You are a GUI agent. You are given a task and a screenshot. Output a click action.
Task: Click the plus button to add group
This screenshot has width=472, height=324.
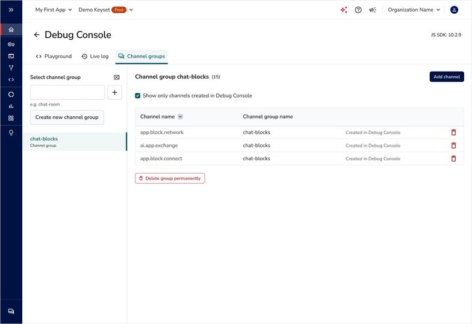[114, 93]
